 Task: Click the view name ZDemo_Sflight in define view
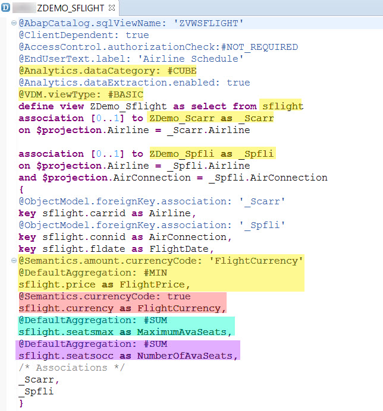[128, 106]
